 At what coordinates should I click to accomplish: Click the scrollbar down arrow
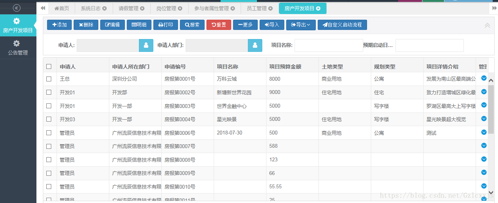click(491, 192)
